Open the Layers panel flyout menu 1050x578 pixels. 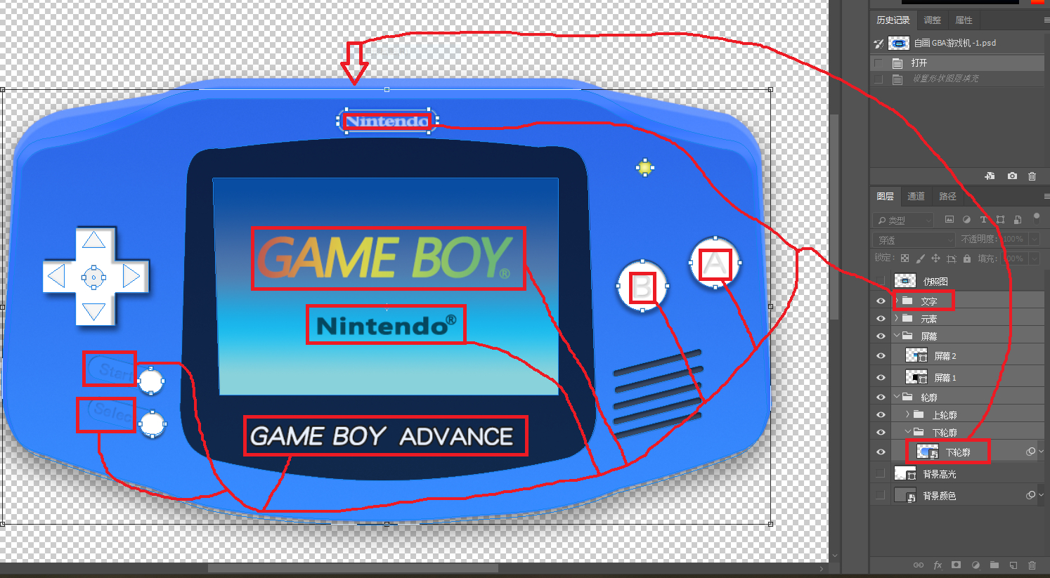[x=1046, y=197]
